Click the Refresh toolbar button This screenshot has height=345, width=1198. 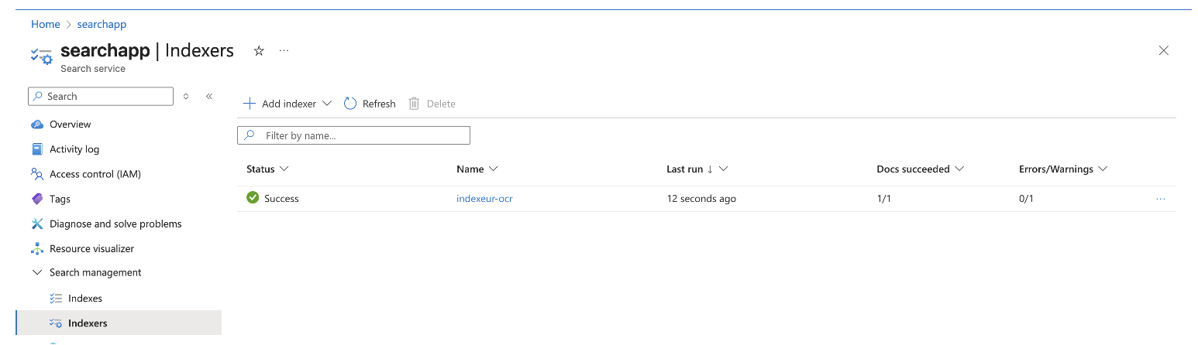point(370,104)
